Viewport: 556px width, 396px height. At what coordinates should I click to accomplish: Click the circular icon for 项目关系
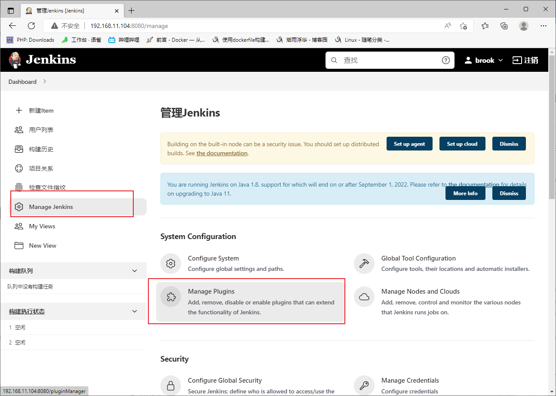pos(18,169)
